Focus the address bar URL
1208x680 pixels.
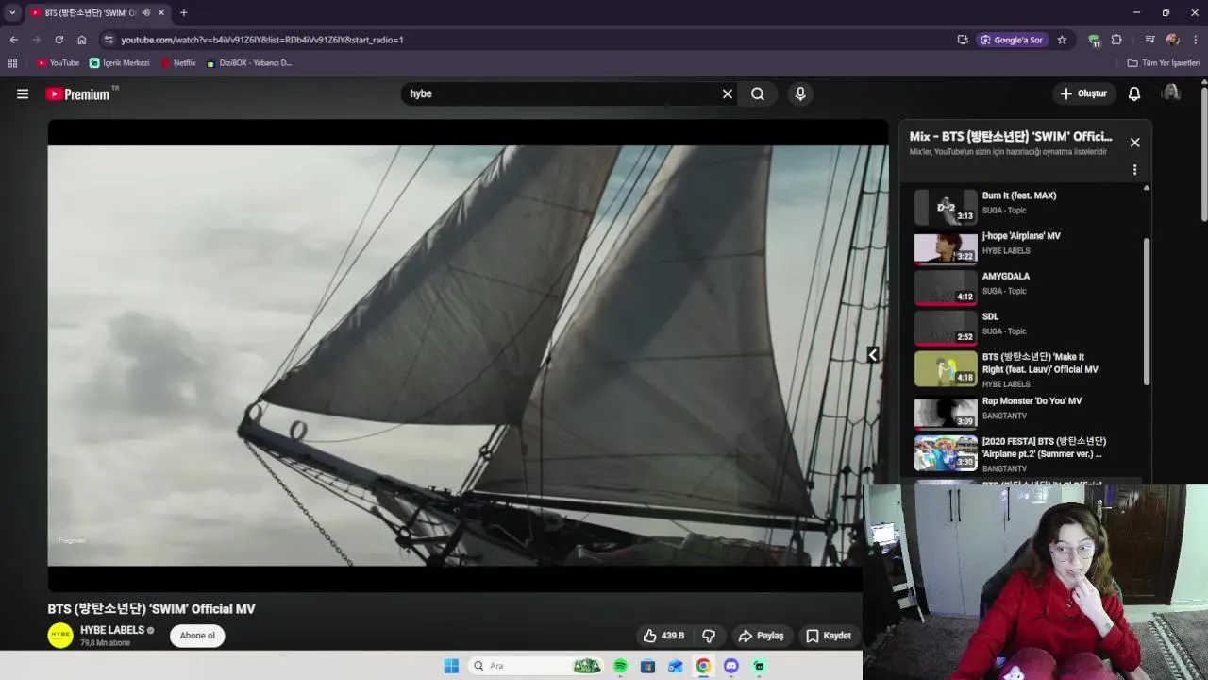pos(262,40)
